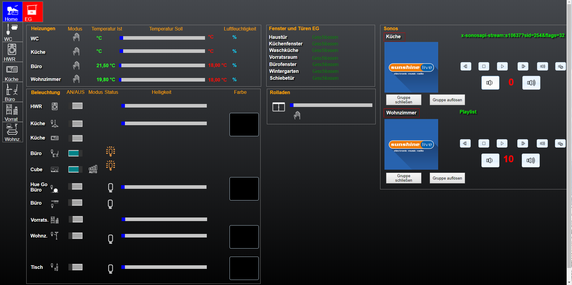Click the Rolladen manual hand icon

point(297,115)
